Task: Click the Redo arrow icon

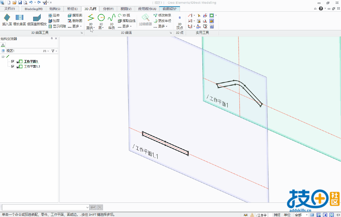Action: [39, 3]
